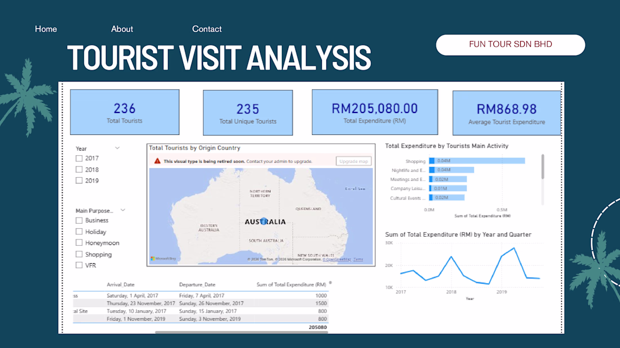Go to the About navigation item
Image resolution: width=620 pixels, height=348 pixels.
pyautogui.click(x=122, y=29)
